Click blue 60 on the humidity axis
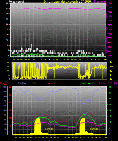 [5, 106]
